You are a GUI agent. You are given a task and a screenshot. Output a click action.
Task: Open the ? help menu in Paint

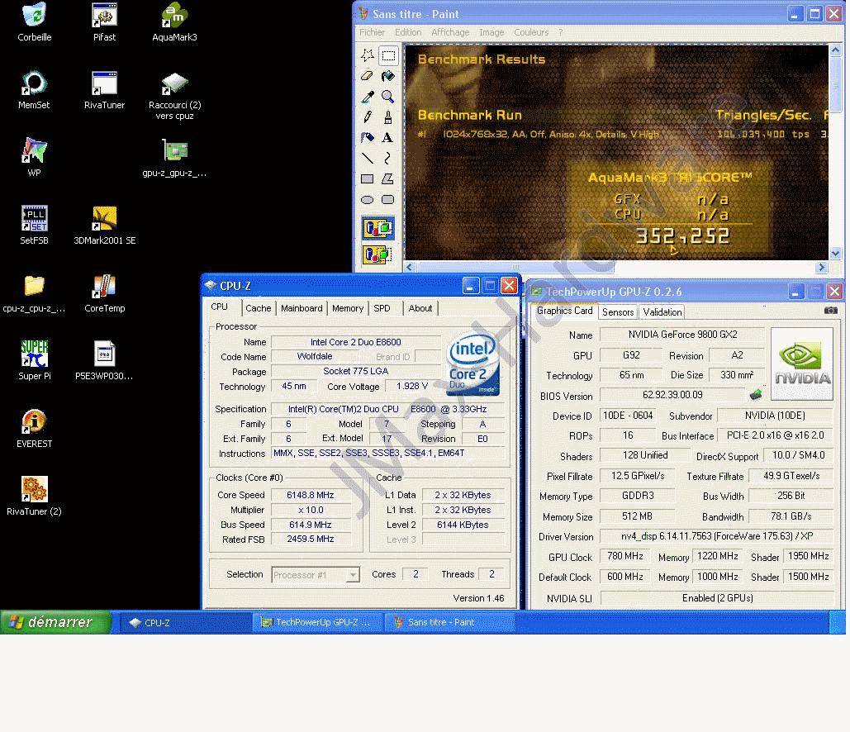point(561,32)
